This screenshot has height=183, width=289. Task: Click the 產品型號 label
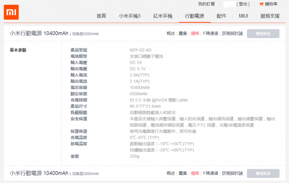(79, 50)
